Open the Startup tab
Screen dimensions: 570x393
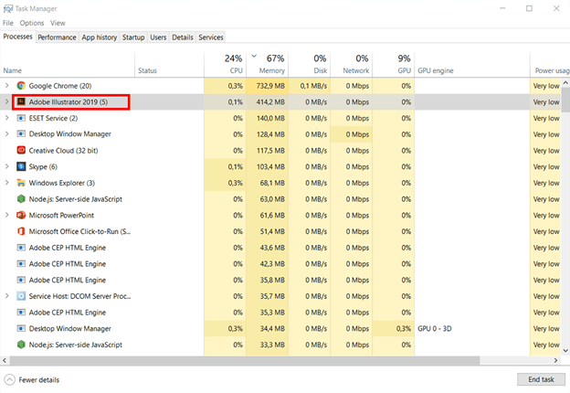coord(133,37)
